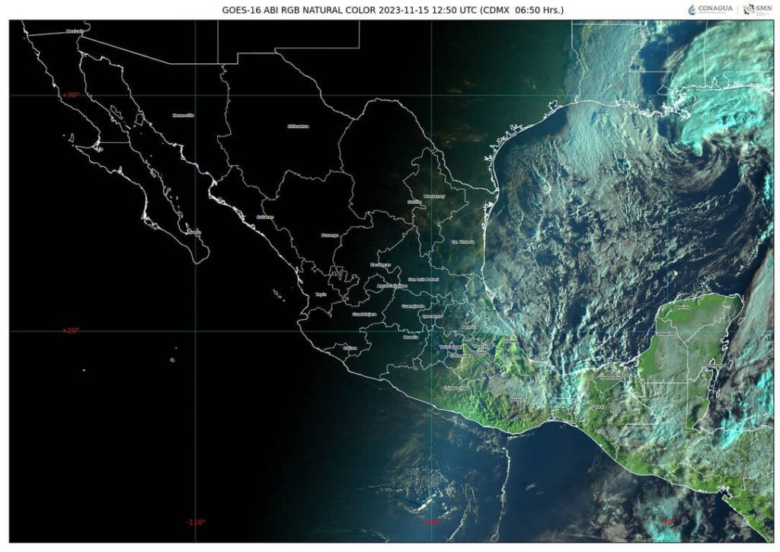This screenshot has width=780, height=552.
Task: Select the Mérida label on Yucatán
Action: click(682, 307)
